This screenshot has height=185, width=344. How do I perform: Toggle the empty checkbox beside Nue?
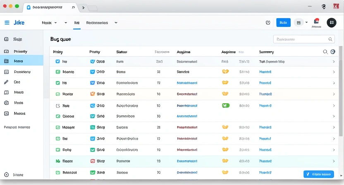(58, 106)
